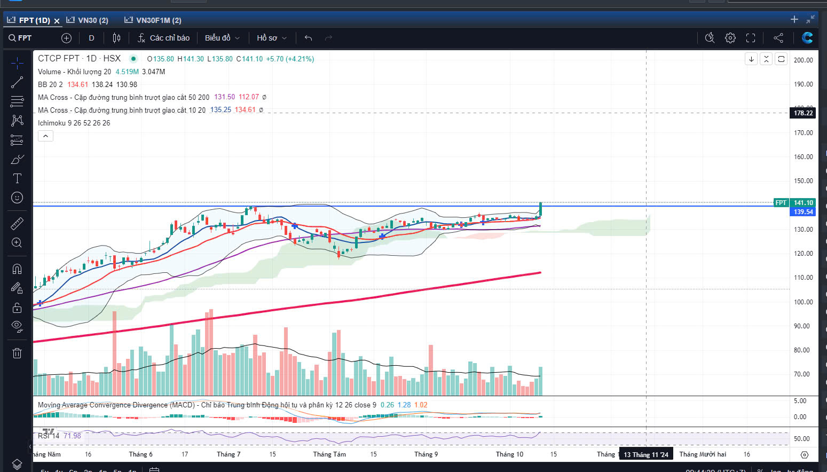Click the undo arrow

pos(308,38)
